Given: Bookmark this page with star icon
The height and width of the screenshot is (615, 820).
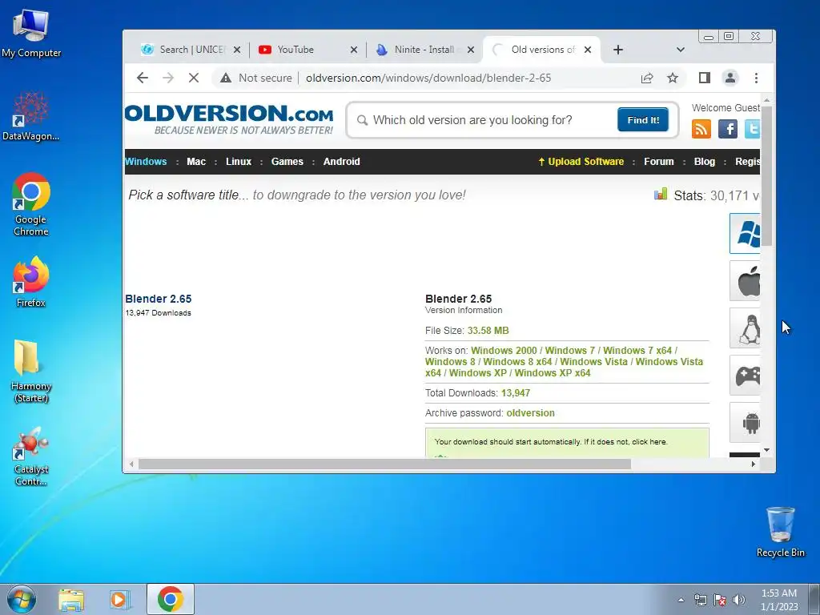Looking at the screenshot, I should point(673,78).
